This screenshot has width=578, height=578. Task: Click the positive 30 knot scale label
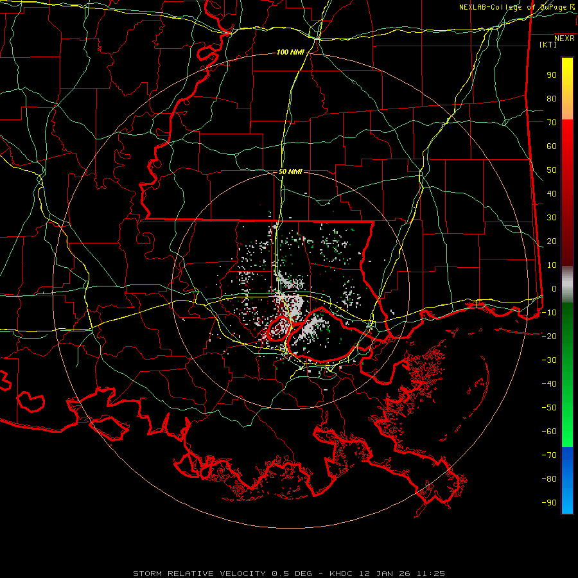point(552,218)
